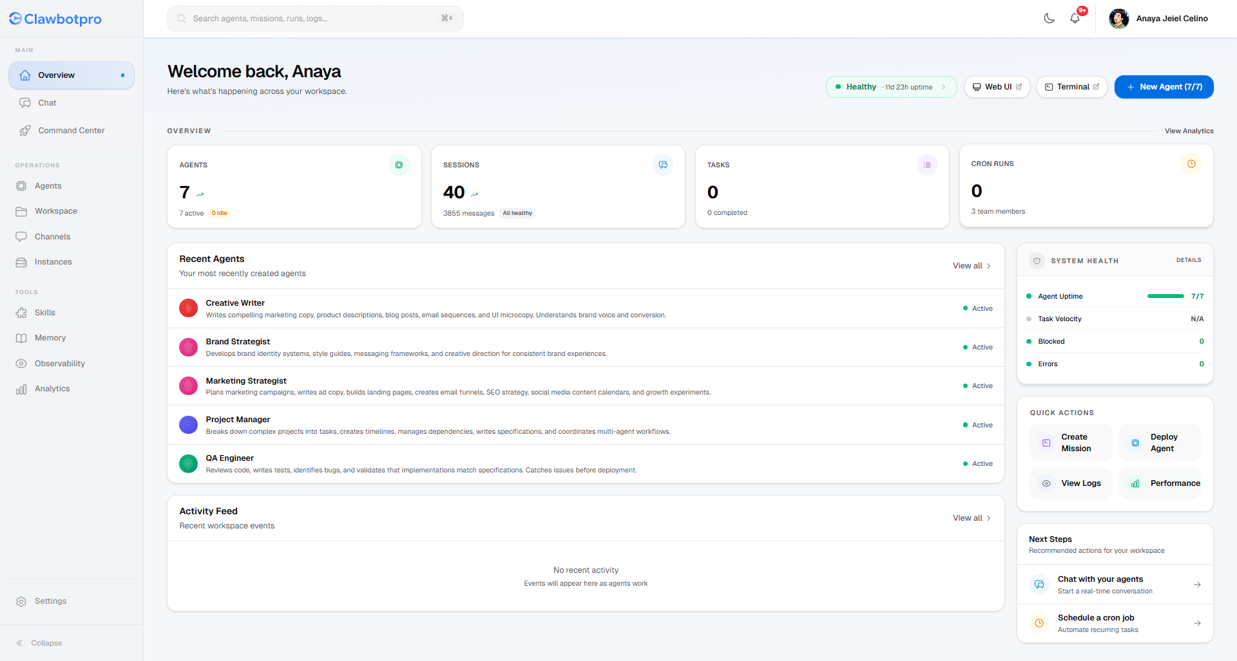This screenshot has height=661, width=1237.
Task: Open the Command Center menu item
Action: pyautogui.click(x=71, y=131)
